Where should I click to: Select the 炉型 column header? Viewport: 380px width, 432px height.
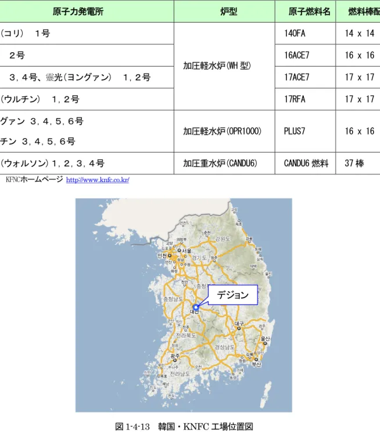click(224, 11)
